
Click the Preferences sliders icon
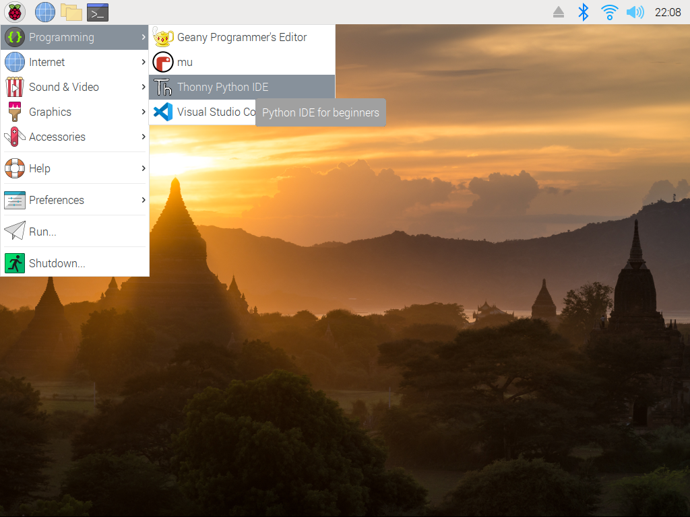15,200
